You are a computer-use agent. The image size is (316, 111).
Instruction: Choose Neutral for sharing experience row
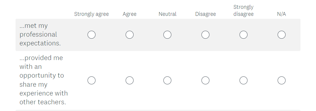coord(168,80)
